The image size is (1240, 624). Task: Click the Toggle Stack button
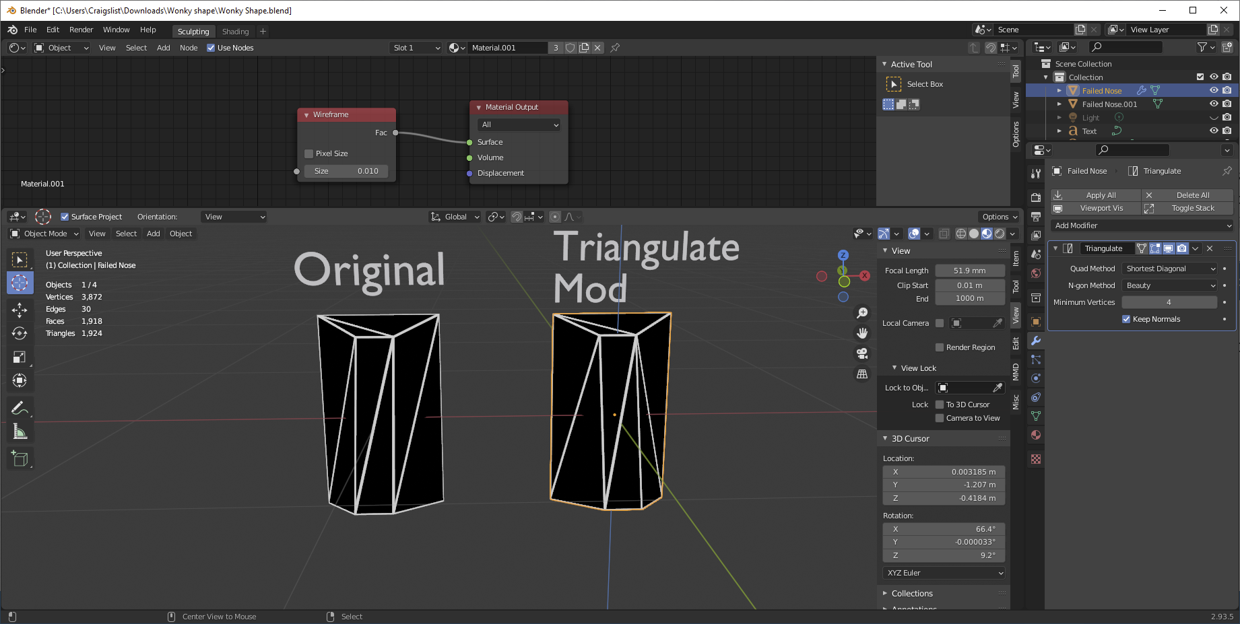tap(1188, 208)
